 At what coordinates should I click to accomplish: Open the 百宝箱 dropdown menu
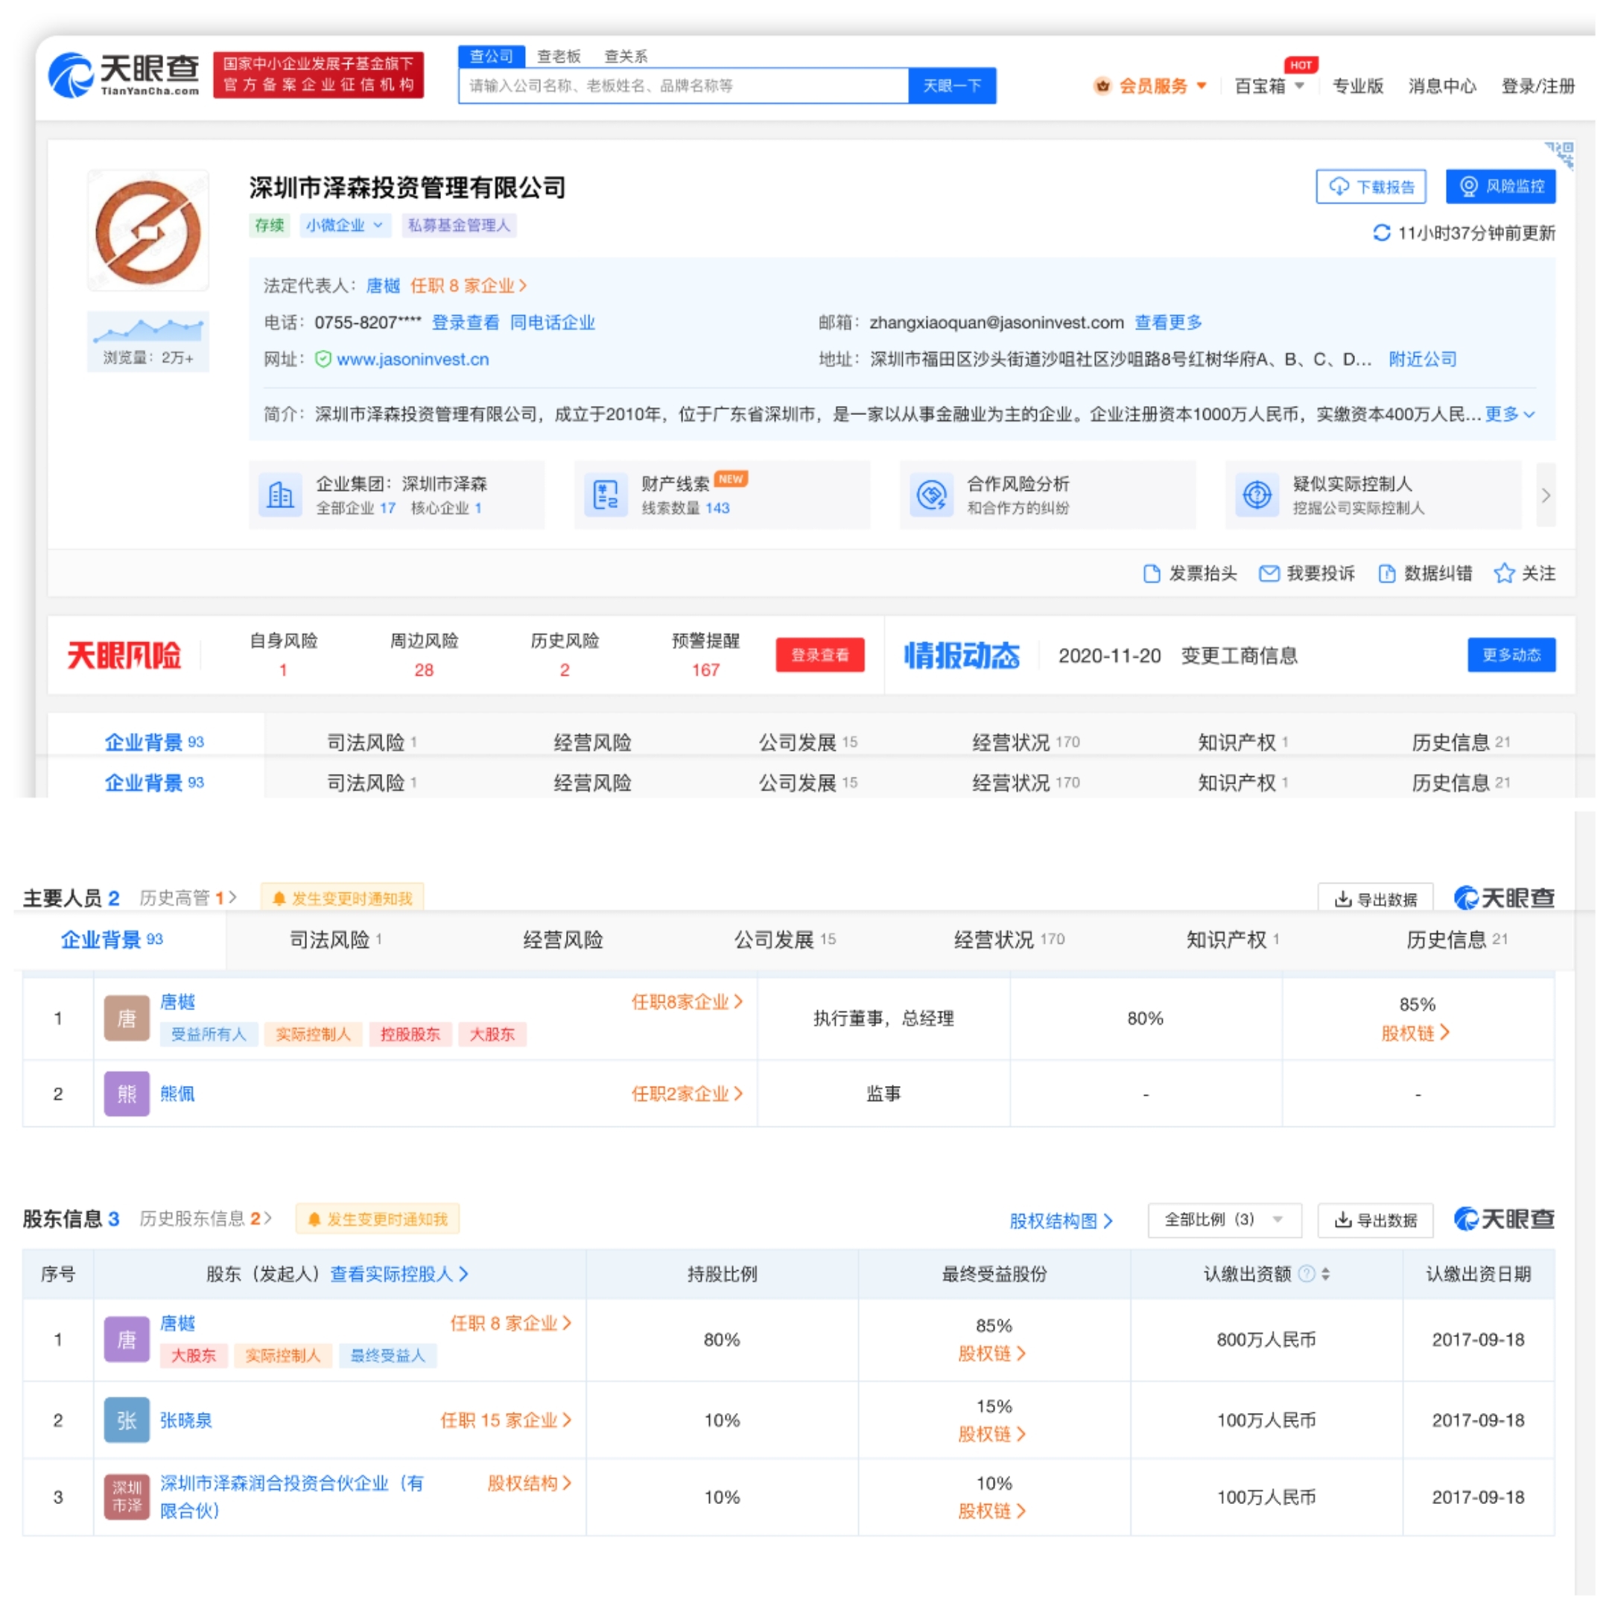(1269, 86)
